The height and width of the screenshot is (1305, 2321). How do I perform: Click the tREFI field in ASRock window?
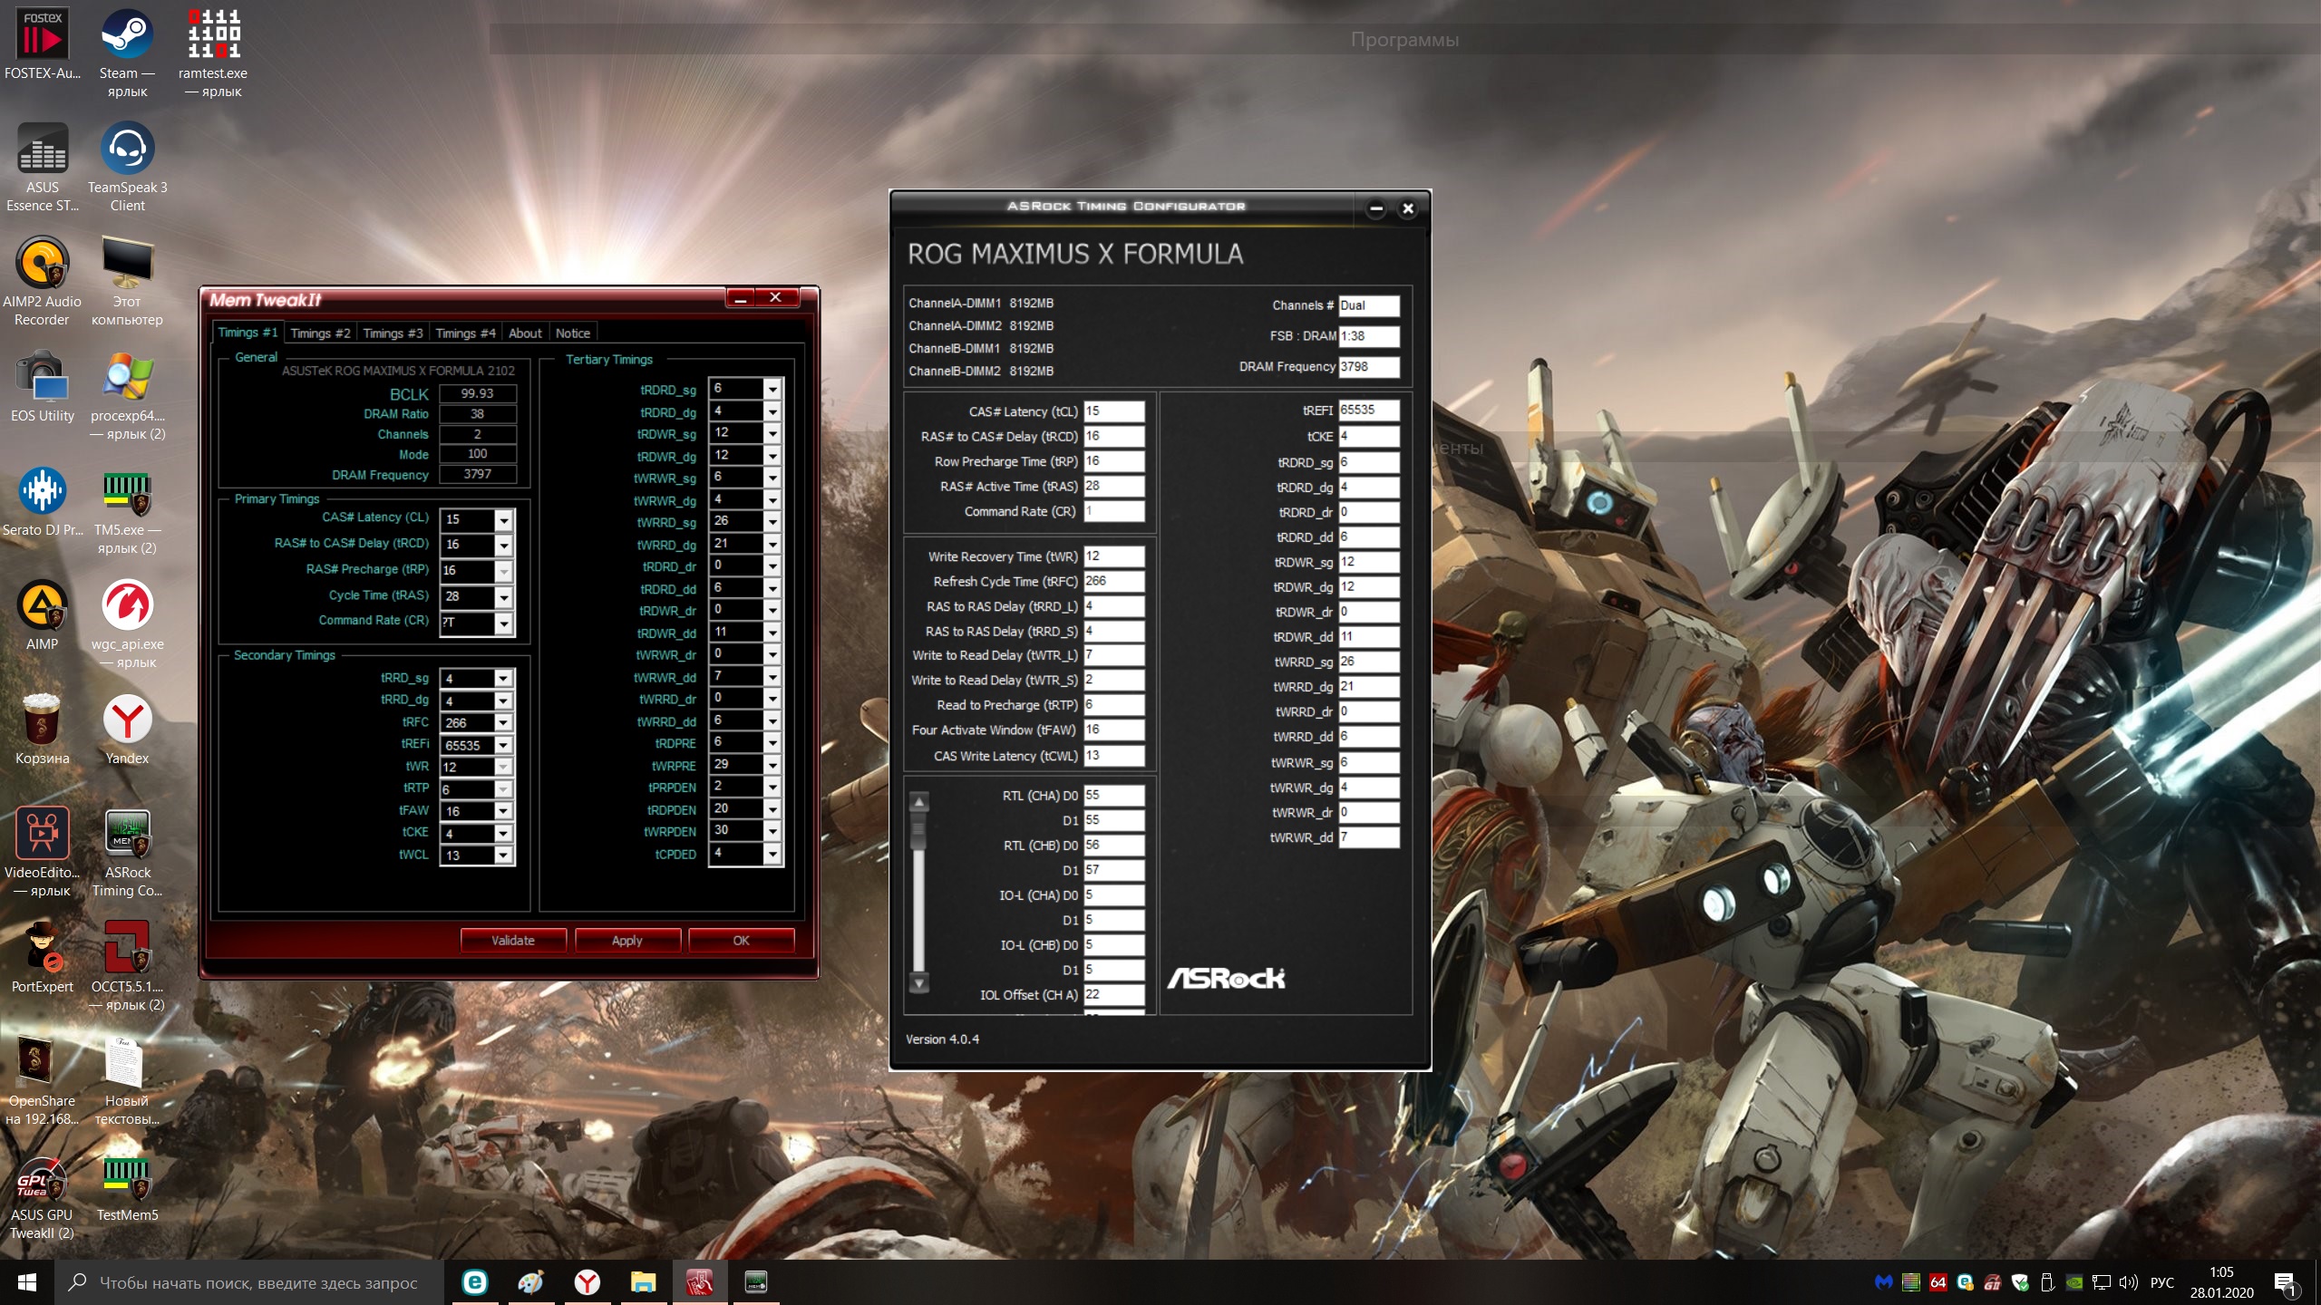click(x=1368, y=411)
